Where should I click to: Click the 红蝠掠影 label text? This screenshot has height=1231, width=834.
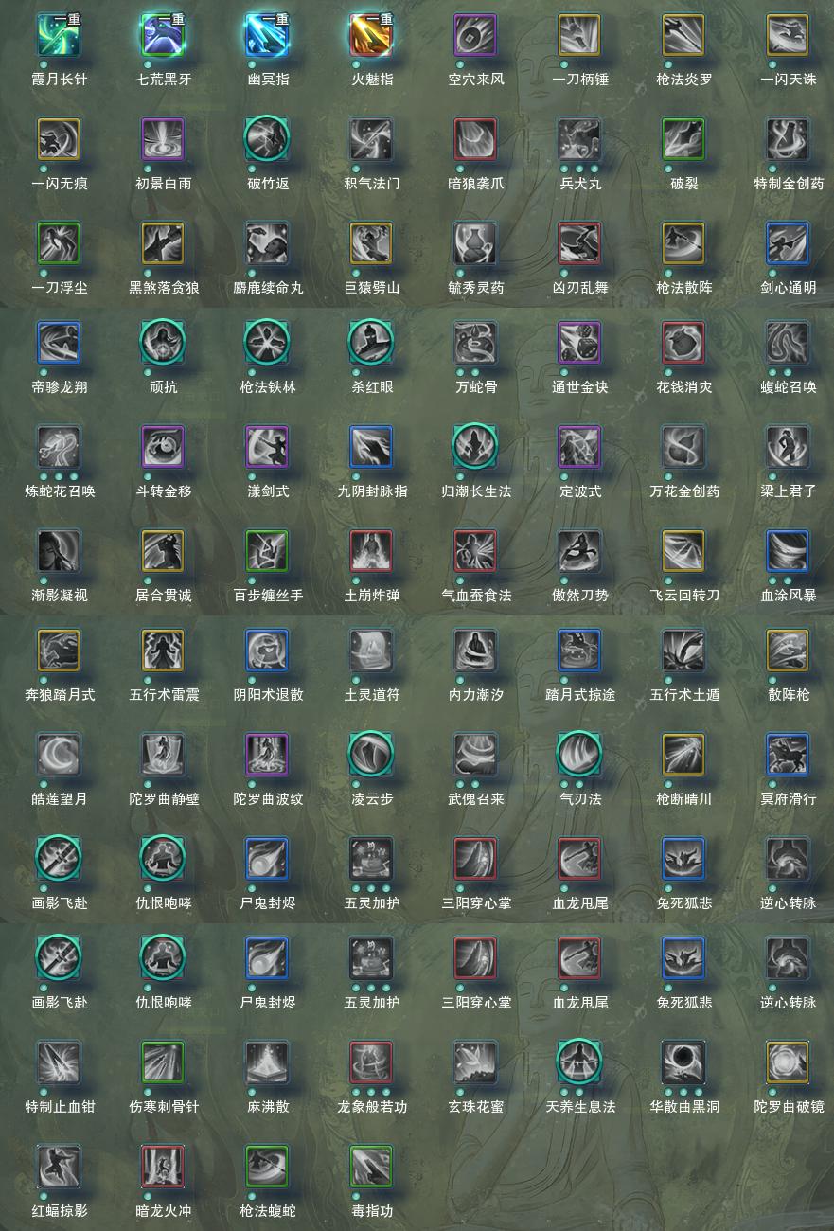coord(60,1211)
